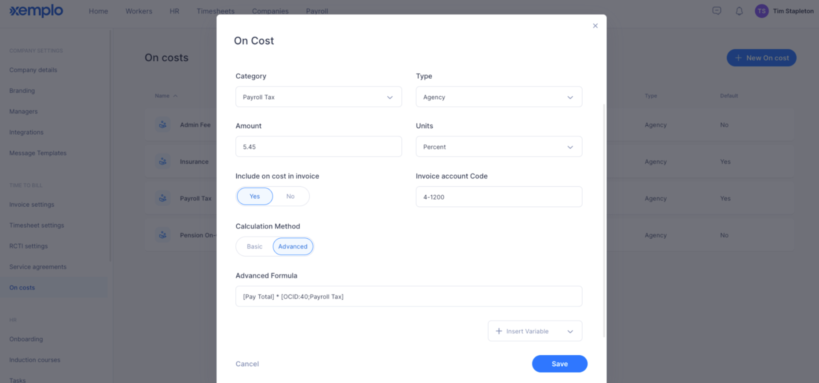Expand the Units dropdown showing Percent
This screenshot has width=819, height=383.
coord(499,146)
